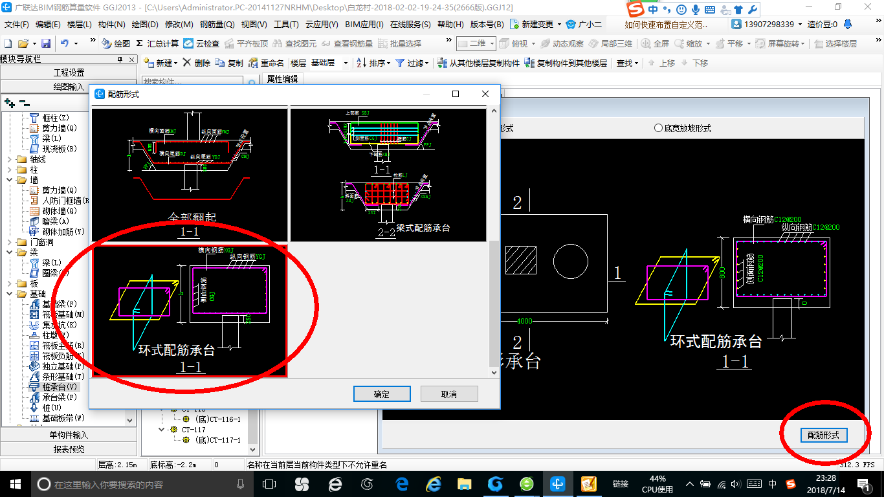Expand the 板 folder
The width and height of the screenshot is (884, 497).
pos(9,283)
